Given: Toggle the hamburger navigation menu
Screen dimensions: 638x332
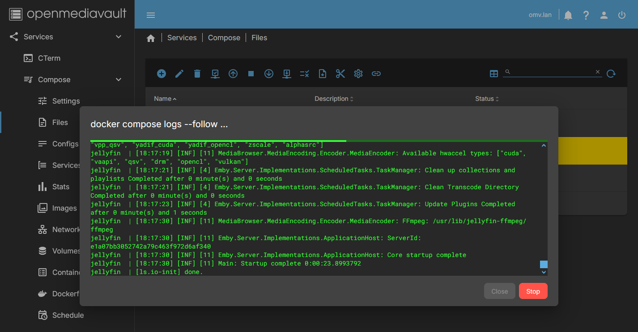Looking at the screenshot, I should coord(151,15).
